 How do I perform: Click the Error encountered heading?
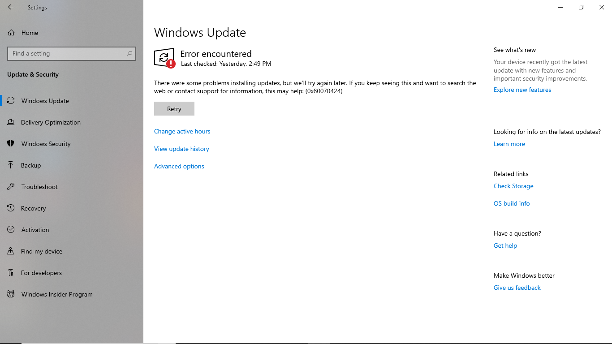tap(216, 54)
